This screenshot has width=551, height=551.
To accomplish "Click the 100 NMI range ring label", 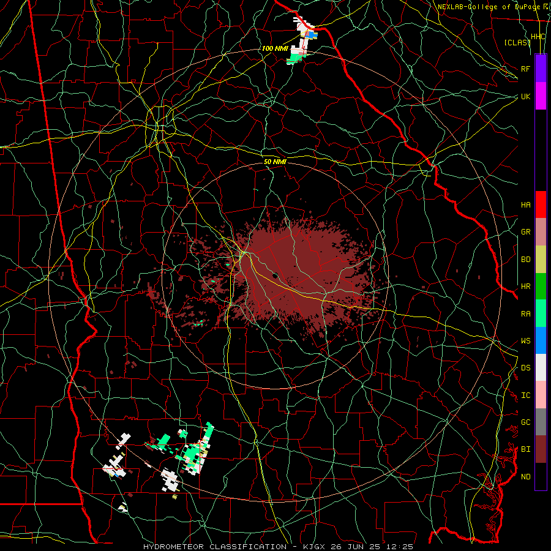I will 274,48.
